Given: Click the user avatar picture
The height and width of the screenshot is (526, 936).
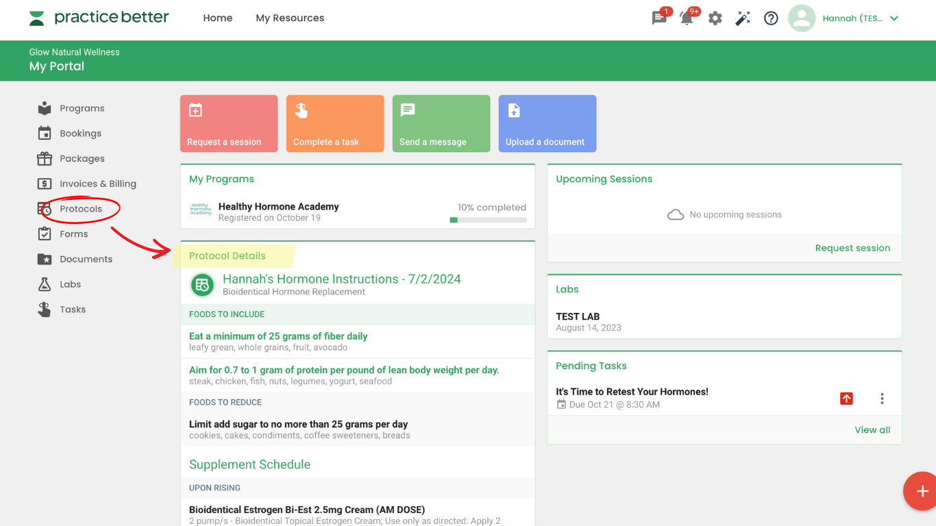Looking at the screenshot, I should tap(801, 18).
